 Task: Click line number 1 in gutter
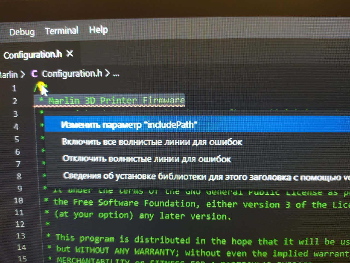coord(14,88)
